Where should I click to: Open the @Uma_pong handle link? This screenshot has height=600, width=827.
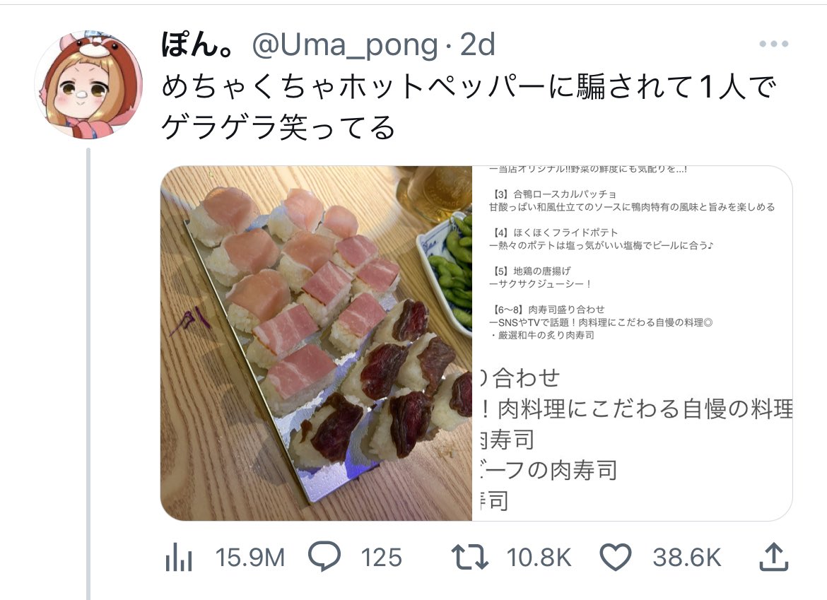pyautogui.click(x=345, y=45)
